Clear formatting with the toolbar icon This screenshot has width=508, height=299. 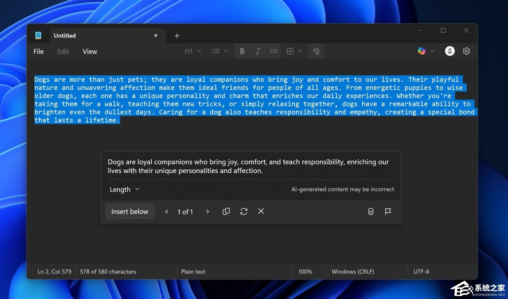coord(316,51)
